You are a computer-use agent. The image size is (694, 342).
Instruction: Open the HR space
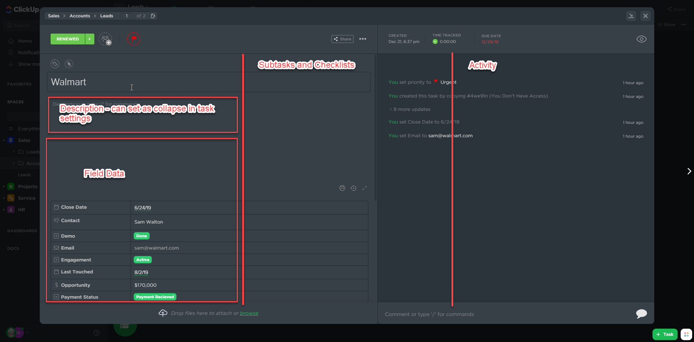click(x=21, y=209)
